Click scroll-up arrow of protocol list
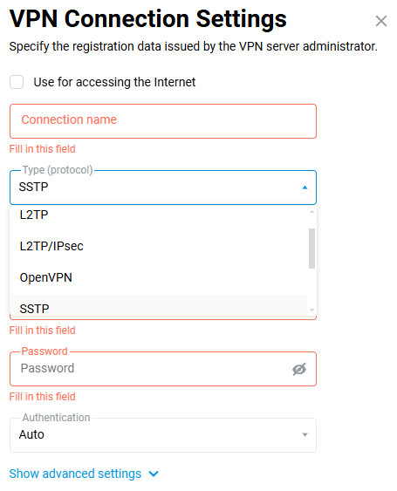The height and width of the screenshot is (491, 397). click(311, 212)
